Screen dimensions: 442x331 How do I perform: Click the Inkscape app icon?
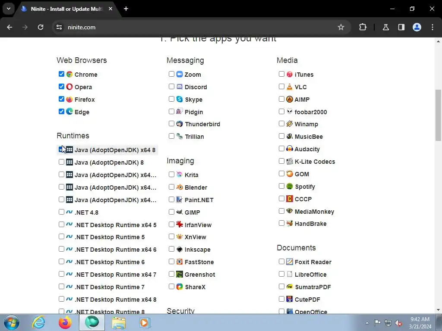pyautogui.click(x=180, y=249)
